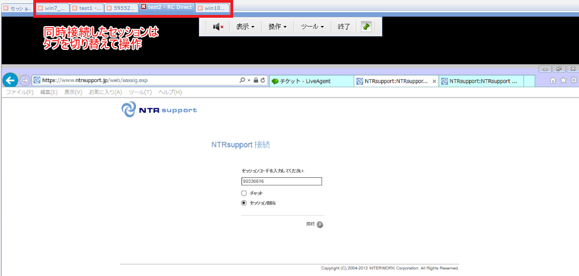Refresh the page with the reload icon
This screenshot has height=276, width=579.
(263, 80)
